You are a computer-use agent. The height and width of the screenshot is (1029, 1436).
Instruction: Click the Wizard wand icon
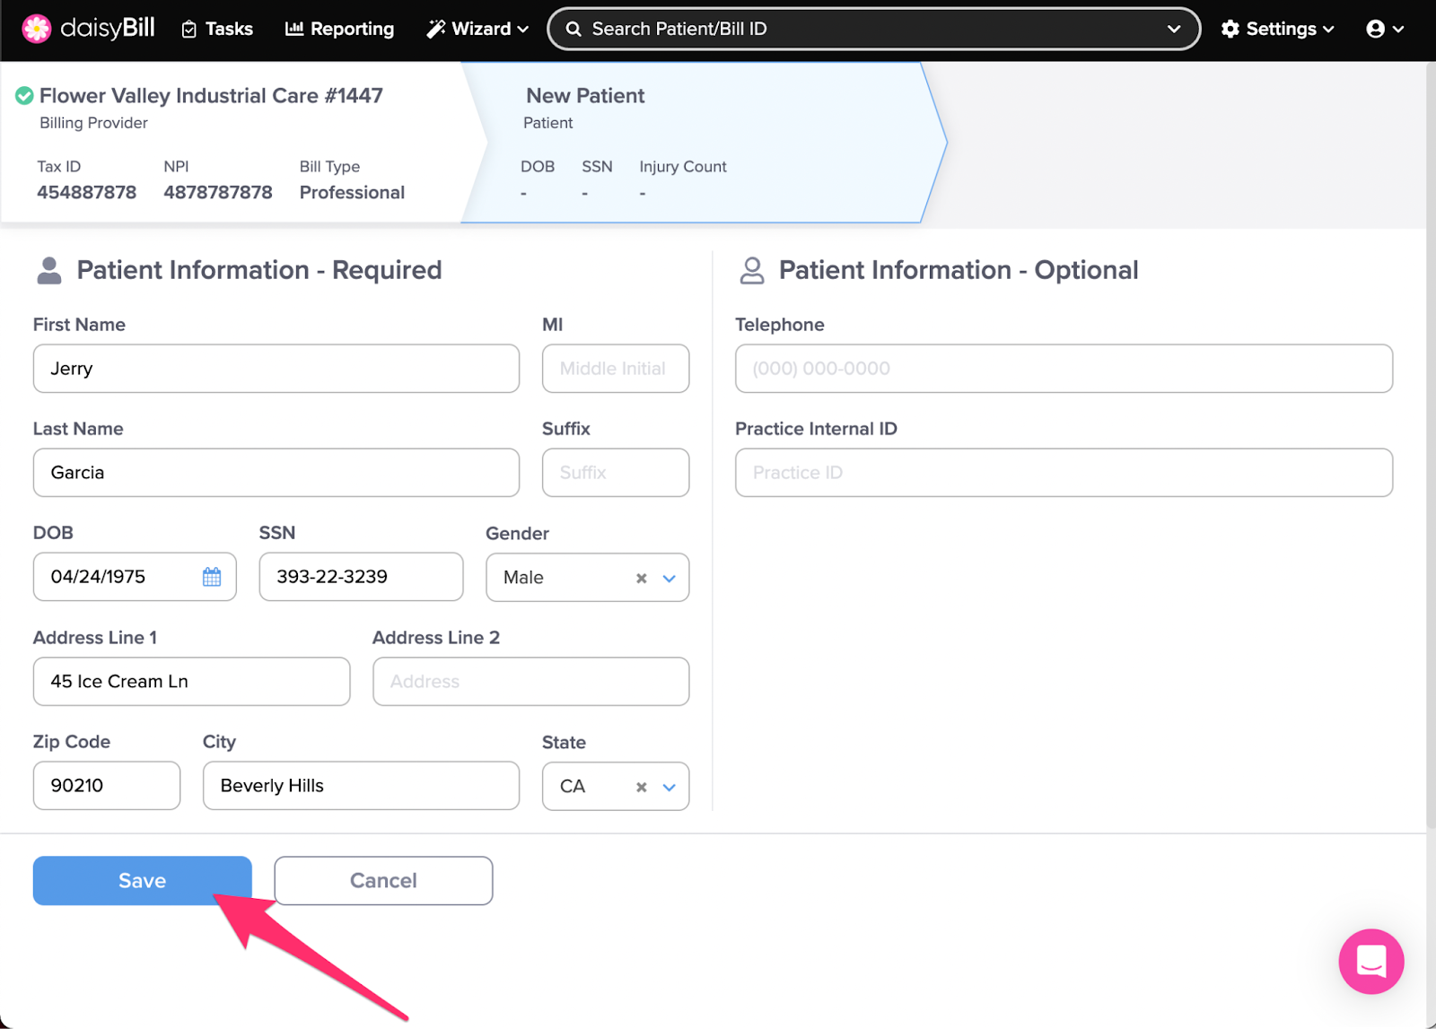click(x=435, y=29)
